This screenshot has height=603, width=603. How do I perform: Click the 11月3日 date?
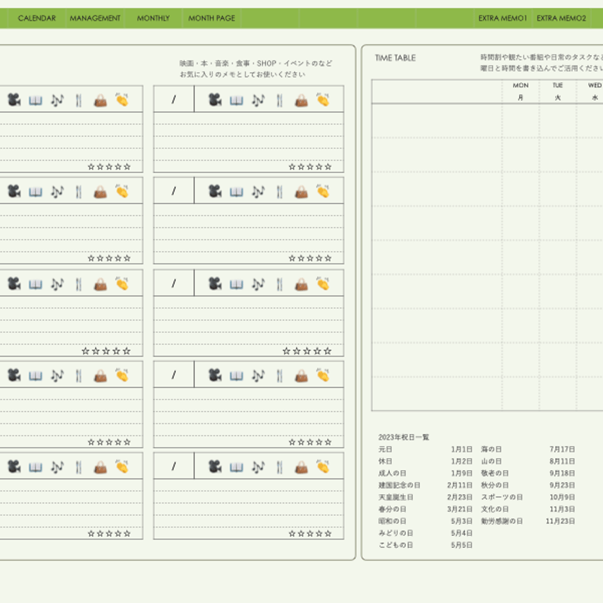(x=562, y=509)
